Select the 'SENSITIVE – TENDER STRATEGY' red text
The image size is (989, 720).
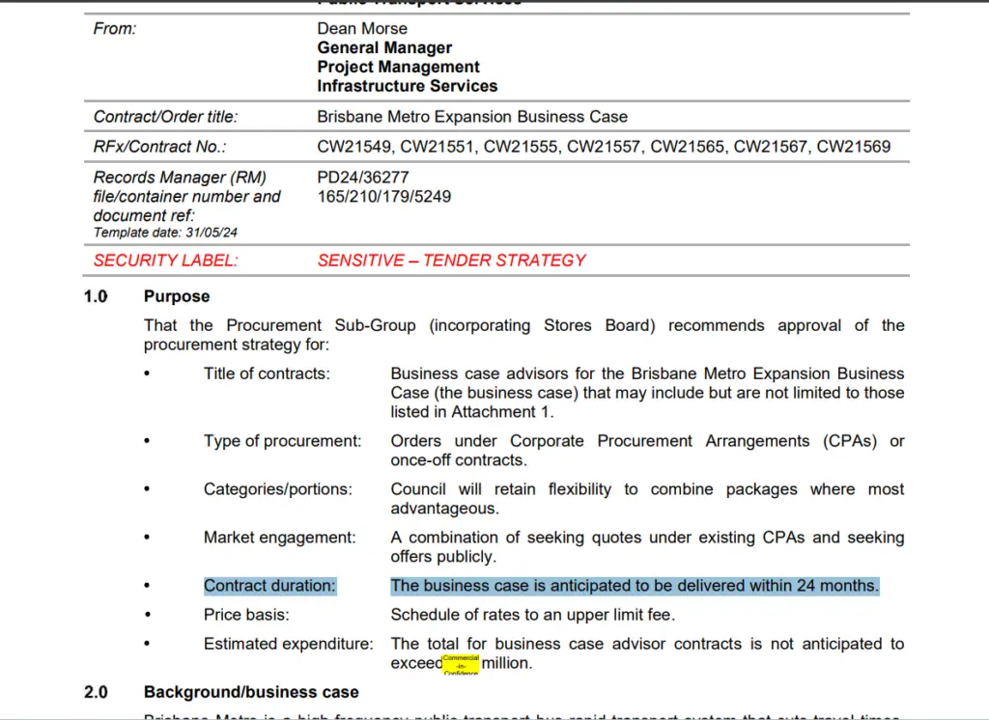tap(451, 261)
